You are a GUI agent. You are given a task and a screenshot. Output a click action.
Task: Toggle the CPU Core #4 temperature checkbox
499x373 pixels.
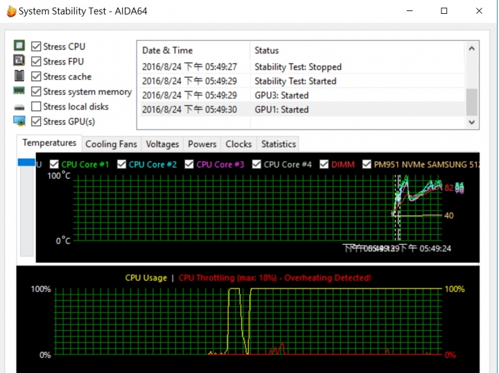click(256, 164)
